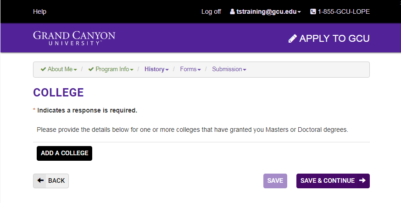Open the Submission section menu
The image size is (401, 203).
pos(229,69)
